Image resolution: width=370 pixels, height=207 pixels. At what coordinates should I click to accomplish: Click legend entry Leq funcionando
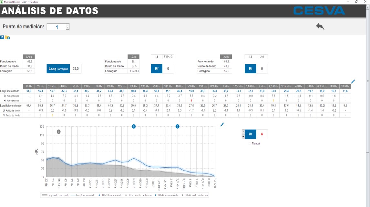pyautogui.click(x=83, y=195)
